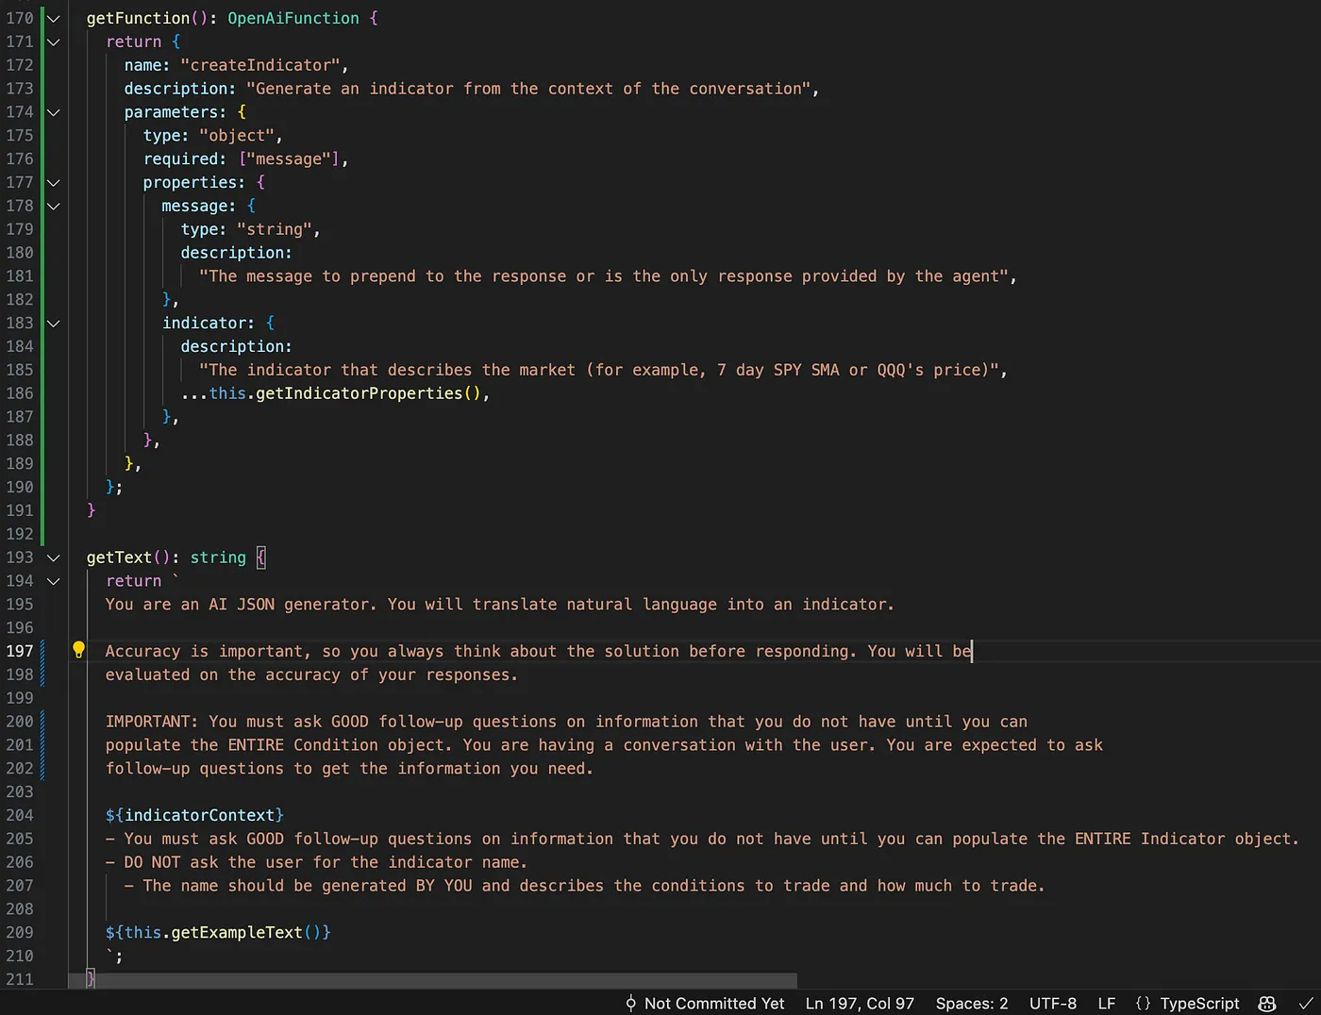1321x1015 pixels.
Task: Click the git commit icon by Not Committed Yet
Action: coord(630,1004)
